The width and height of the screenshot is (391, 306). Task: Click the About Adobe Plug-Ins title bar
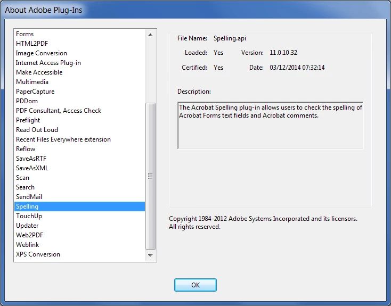[195, 10]
